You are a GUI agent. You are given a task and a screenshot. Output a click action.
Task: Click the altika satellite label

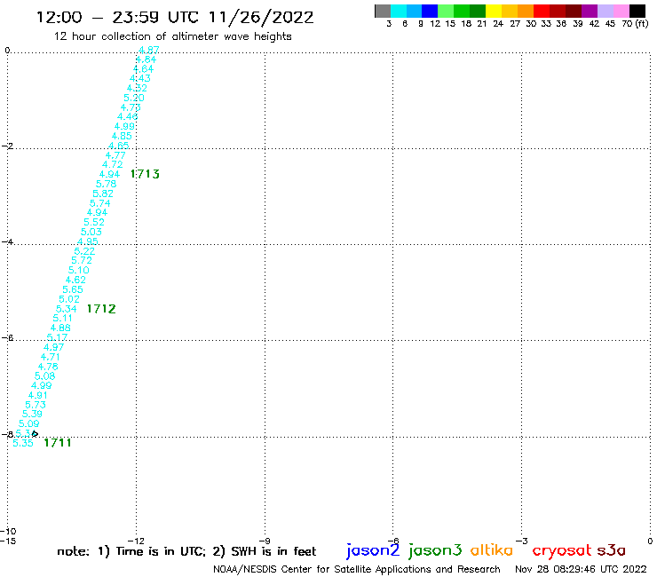tap(492, 549)
